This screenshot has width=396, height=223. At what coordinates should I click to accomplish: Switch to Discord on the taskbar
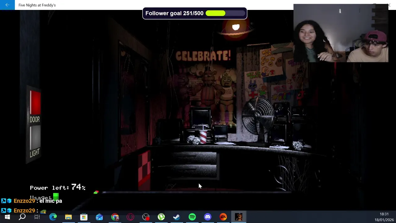point(208,217)
